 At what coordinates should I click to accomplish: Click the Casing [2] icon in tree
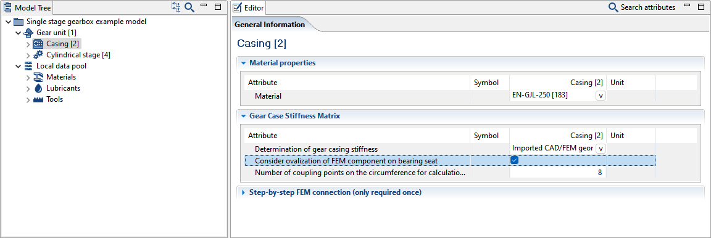coord(38,44)
